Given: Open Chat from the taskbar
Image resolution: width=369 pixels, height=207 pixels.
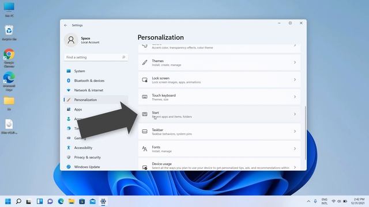Looking at the screenshot, I should (50, 201).
